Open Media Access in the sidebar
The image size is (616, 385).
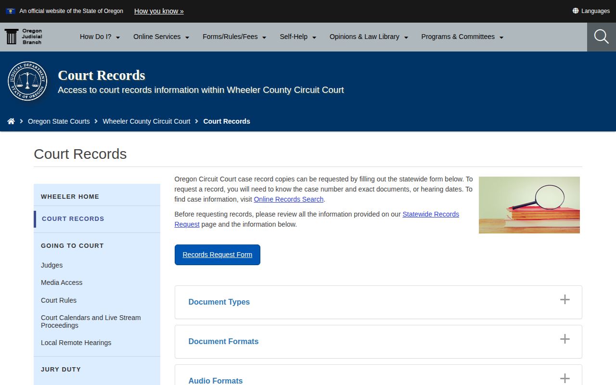click(x=62, y=282)
